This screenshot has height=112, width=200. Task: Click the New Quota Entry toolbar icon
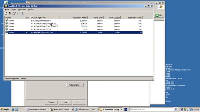6,13
